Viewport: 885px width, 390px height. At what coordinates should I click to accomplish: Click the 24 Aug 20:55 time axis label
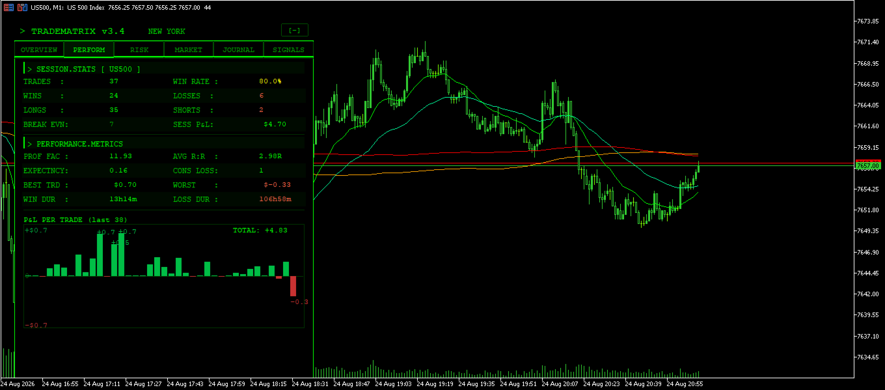click(x=685, y=384)
